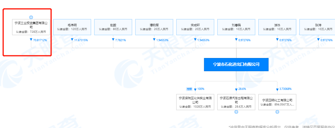Open subsidiary 宁波石源汽车出租有限公司
Viewport: 335px width, 128px height.
point(236,102)
